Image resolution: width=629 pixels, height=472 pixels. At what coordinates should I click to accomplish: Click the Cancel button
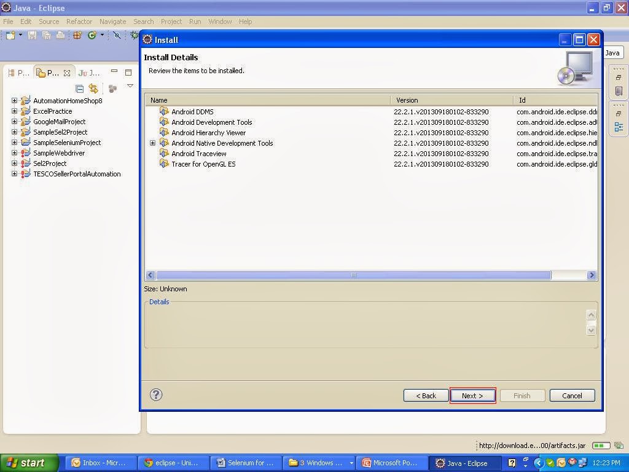572,395
